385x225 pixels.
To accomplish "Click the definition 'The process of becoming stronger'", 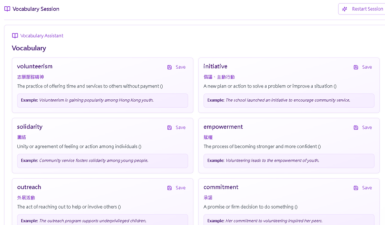I will 262,146.
